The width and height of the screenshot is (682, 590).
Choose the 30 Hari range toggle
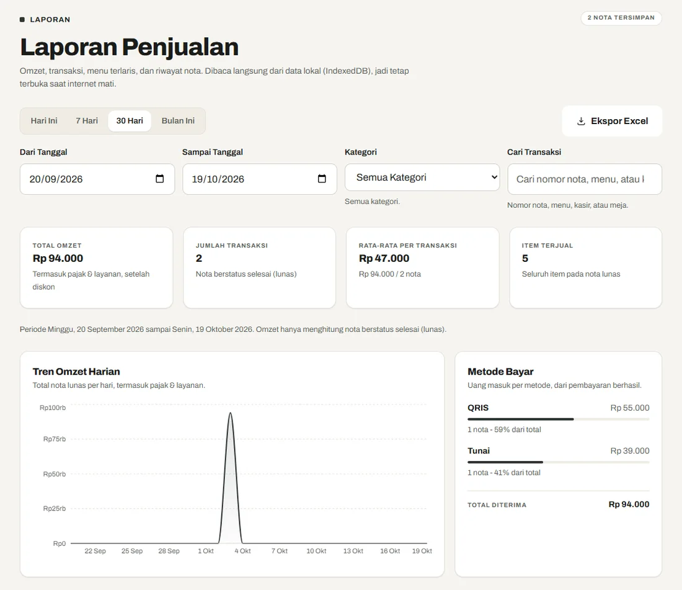[130, 121]
